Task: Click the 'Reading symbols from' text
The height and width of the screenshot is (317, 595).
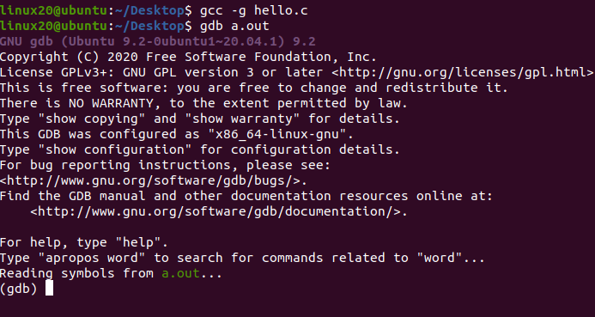Action: 76,273
